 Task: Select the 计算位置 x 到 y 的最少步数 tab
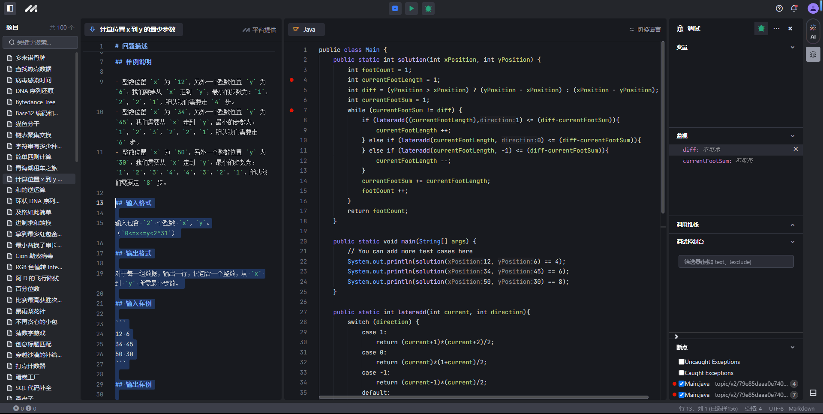click(x=133, y=30)
